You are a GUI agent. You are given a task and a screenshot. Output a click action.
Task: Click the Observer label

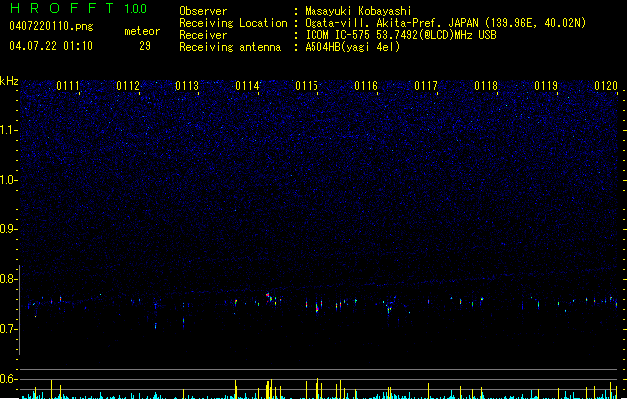[x=203, y=11]
